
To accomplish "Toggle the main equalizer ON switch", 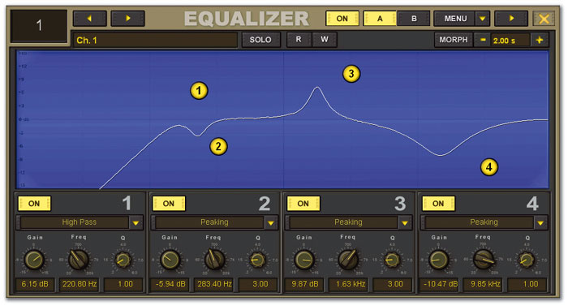I will pos(342,18).
